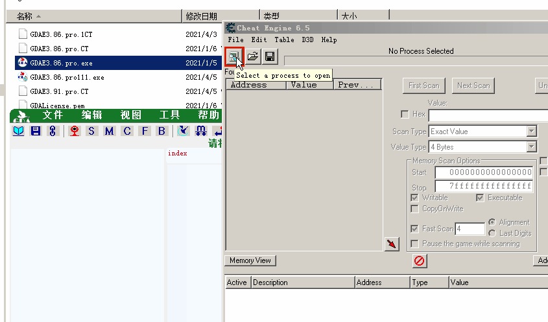Select the Last Digits radio button
The height and width of the screenshot is (322, 548).
point(492,233)
